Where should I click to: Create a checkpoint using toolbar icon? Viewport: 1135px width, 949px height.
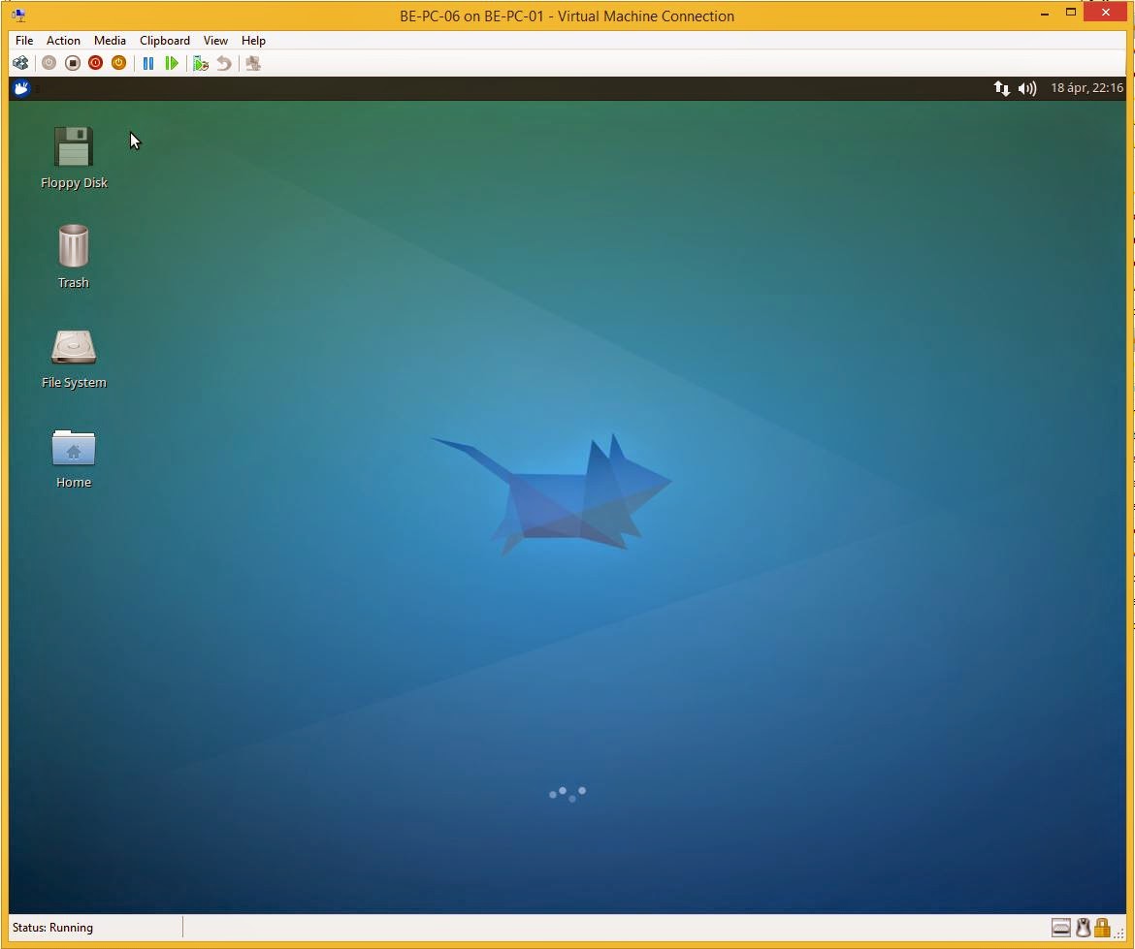201,64
